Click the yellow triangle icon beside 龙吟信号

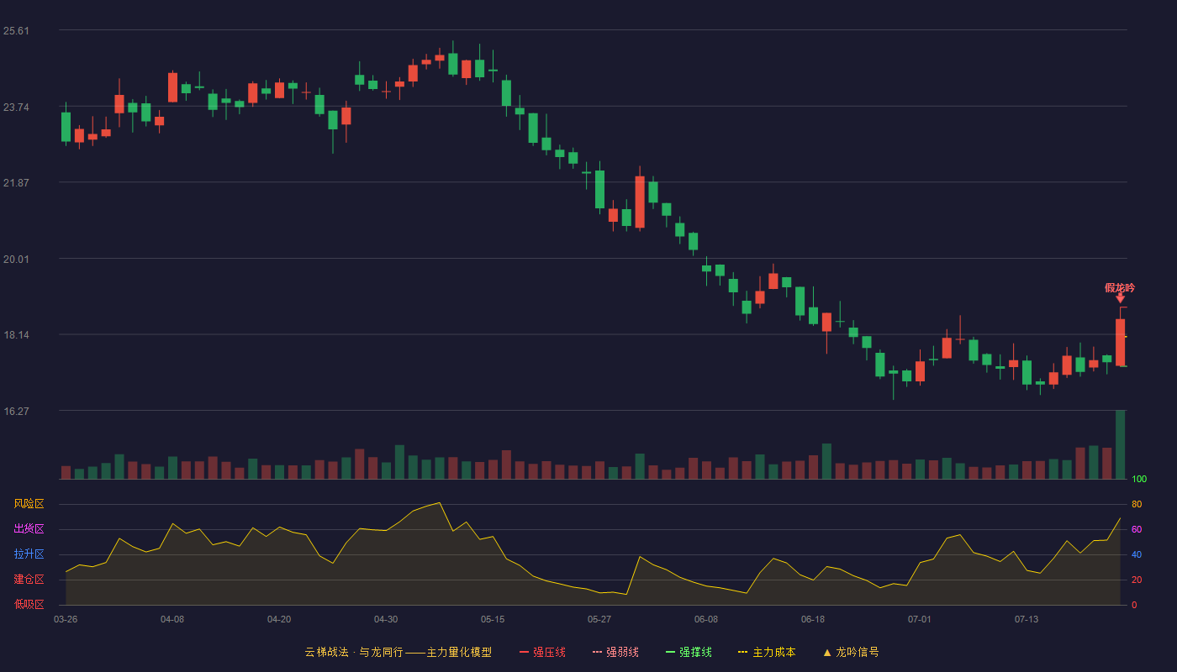pos(826,652)
